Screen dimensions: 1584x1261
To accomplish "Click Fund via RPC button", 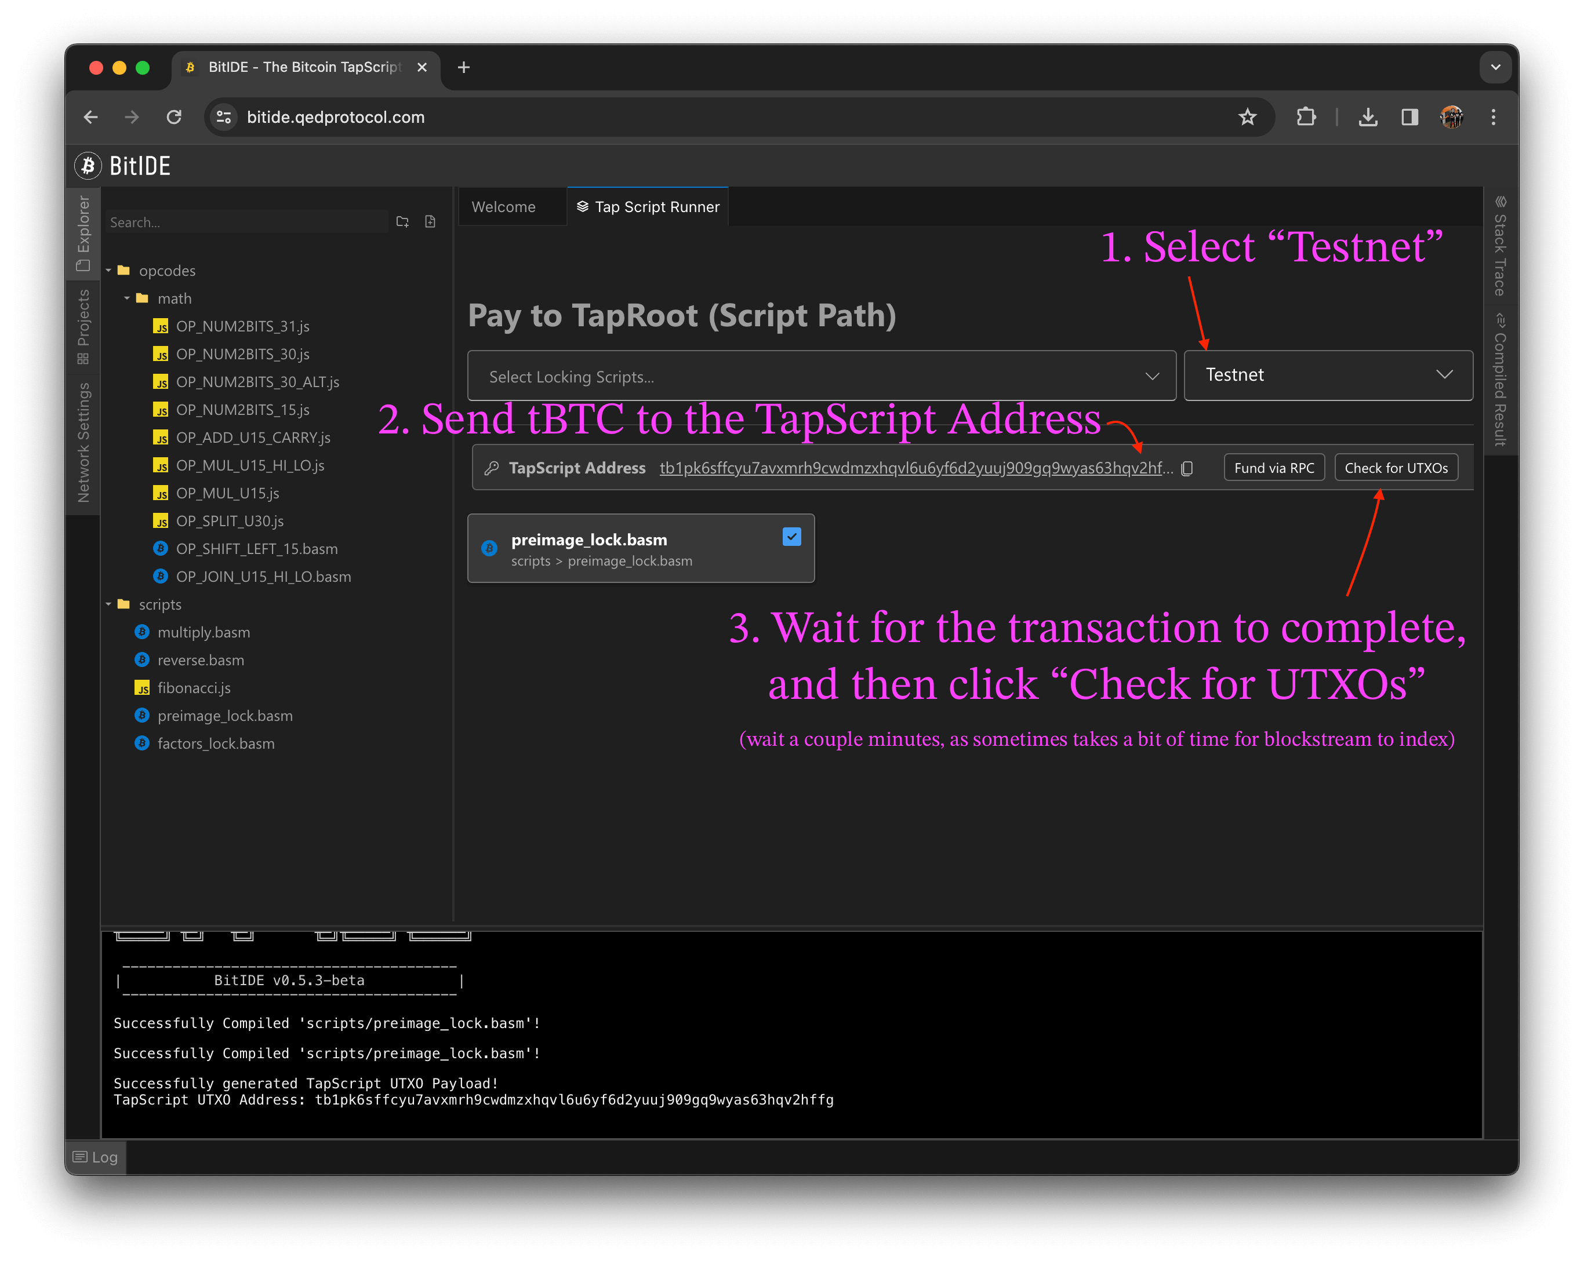I will [1275, 469].
